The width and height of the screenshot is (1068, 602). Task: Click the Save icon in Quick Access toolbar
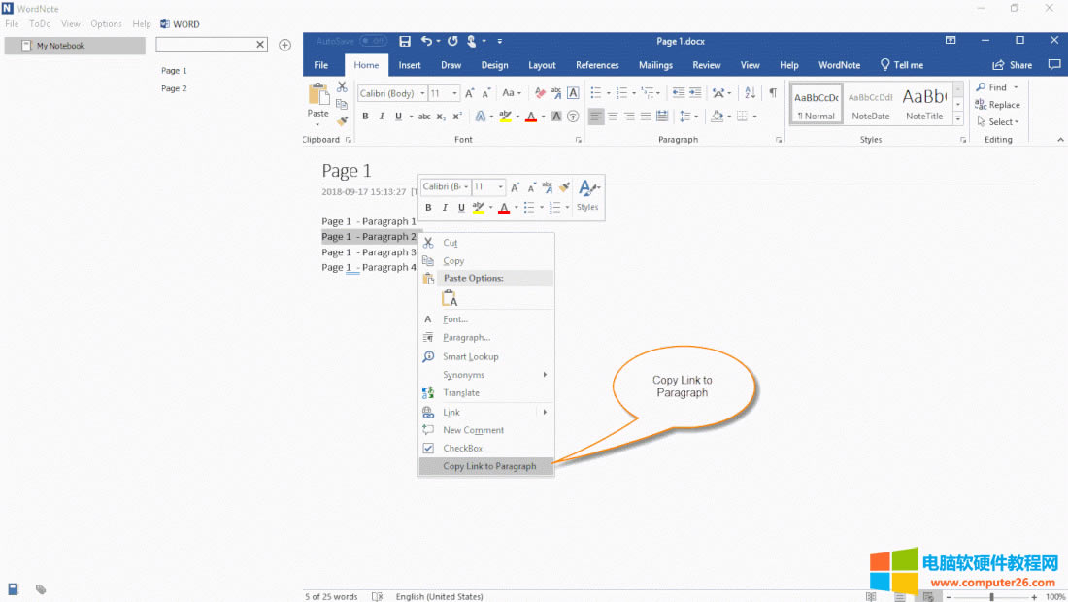coord(405,41)
